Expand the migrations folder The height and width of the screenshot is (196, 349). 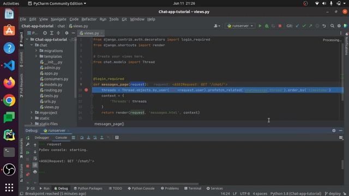(36, 51)
